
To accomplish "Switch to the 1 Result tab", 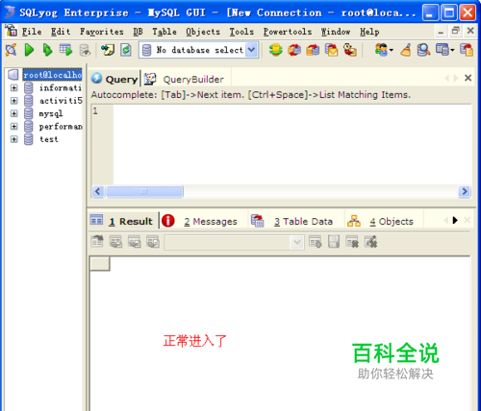I will tap(123, 221).
